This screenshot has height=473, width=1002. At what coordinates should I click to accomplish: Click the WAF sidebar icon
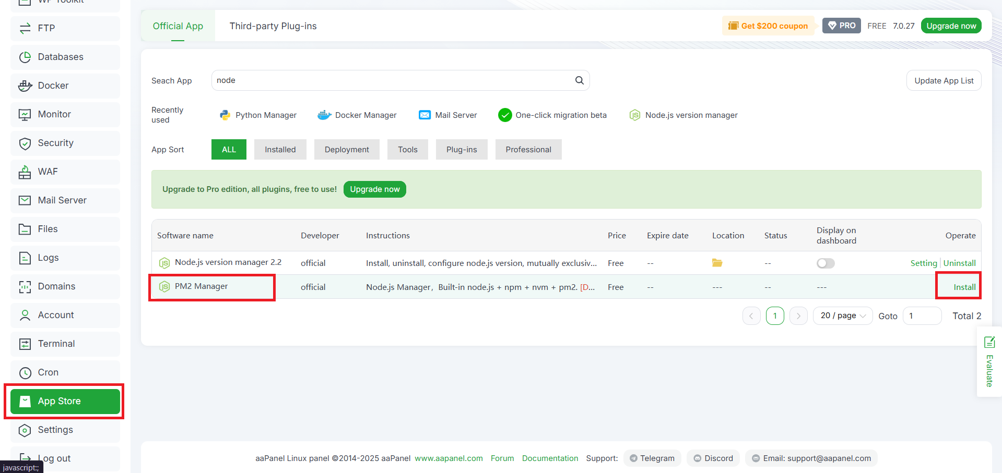click(25, 172)
